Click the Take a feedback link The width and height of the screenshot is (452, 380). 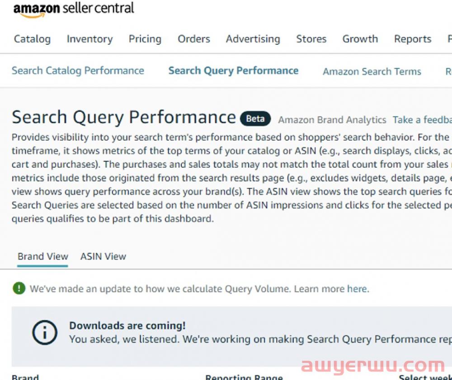point(422,120)
